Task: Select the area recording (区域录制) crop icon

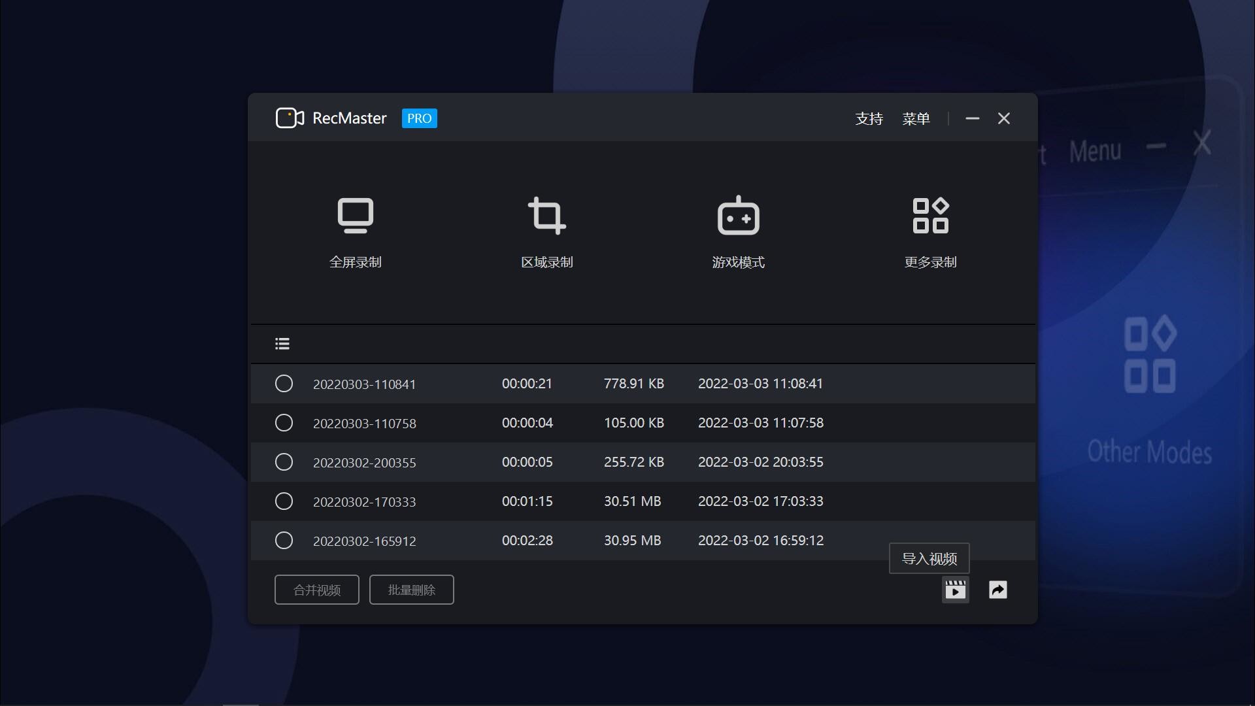Action: (546, 216)
